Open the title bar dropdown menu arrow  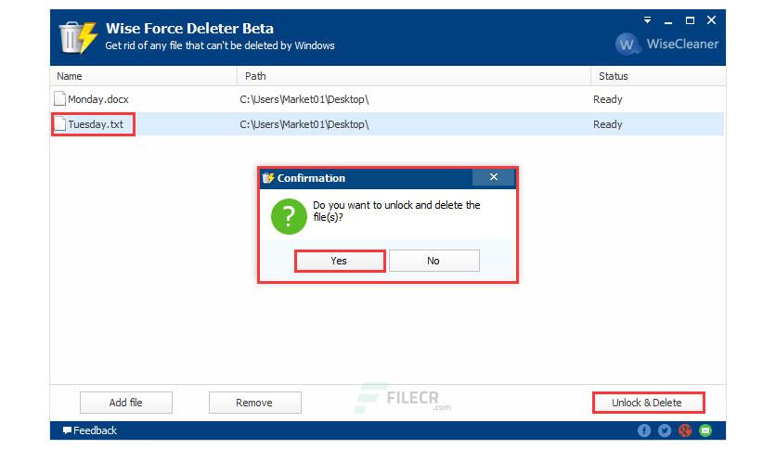(x=647, y=20)
